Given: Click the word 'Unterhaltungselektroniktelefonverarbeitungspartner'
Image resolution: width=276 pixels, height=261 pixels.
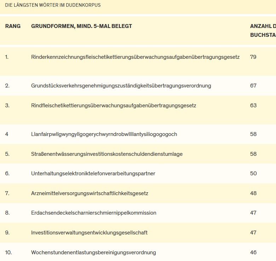Looking at the screenshot, I should pos(93,174).
